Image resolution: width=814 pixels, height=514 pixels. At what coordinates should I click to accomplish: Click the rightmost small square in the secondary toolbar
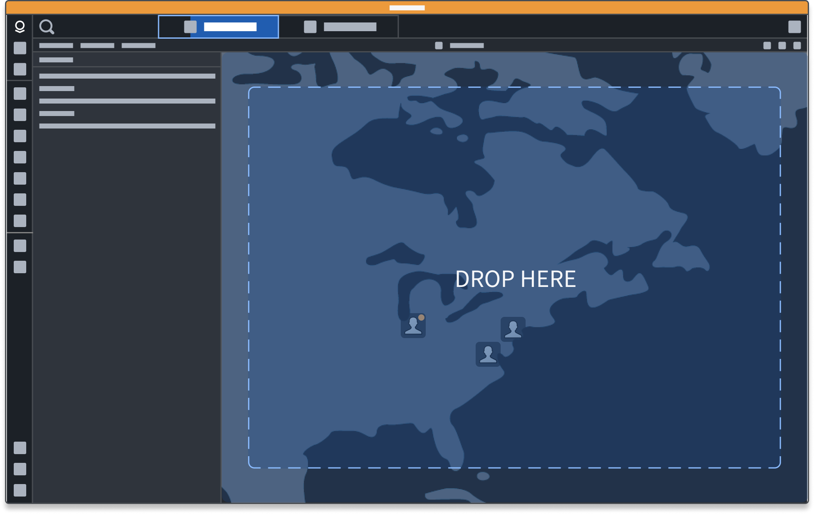[797, 46]
